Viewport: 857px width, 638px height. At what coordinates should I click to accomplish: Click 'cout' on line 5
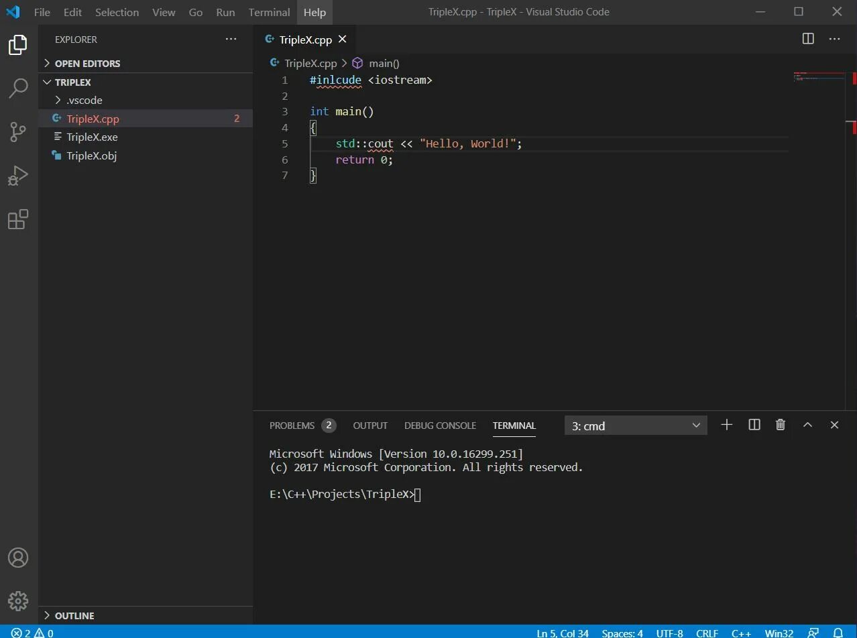(x=381, y=143)
